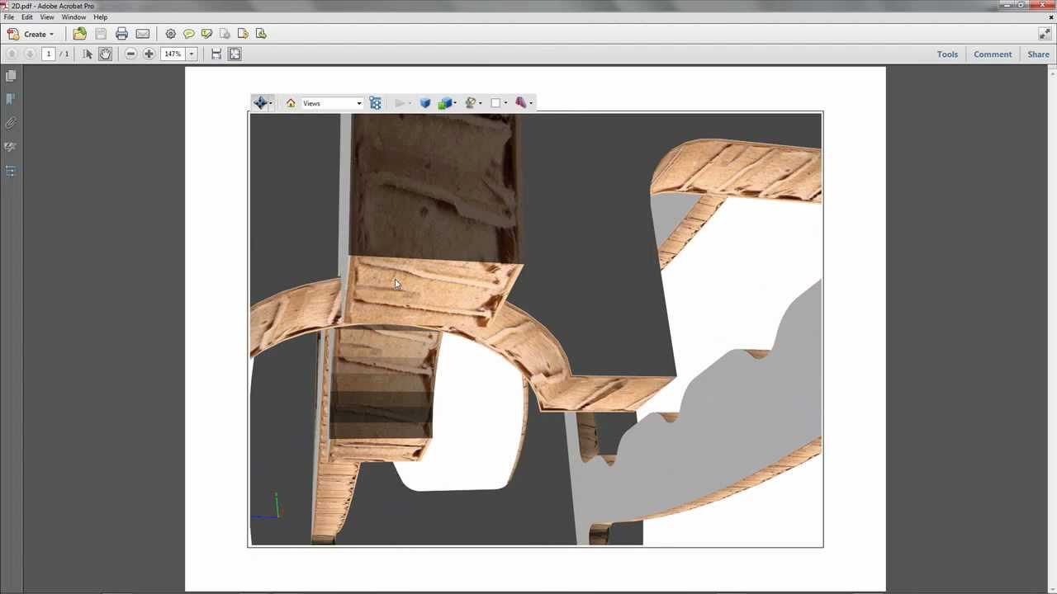The height and width of the screenshot is (594, 1057).
Task: Toggle perspective/orthographic projection cube icon
Action: click(425, 103)
